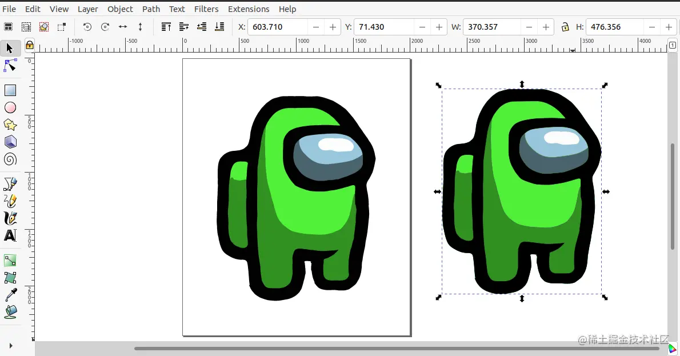Viewport: 680px width, 356px height.
Task: Rotate selection counter-clockwise
Action: coord(87,27)
